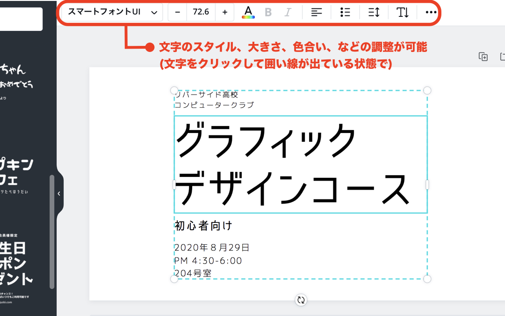The image size is (505, 316).
Task: Open the スマートフォントUI font dropdown
Action: click(x=112, y=12)
